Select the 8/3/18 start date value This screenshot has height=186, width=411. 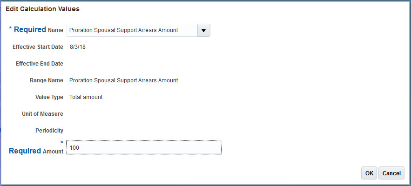(77, 47)
